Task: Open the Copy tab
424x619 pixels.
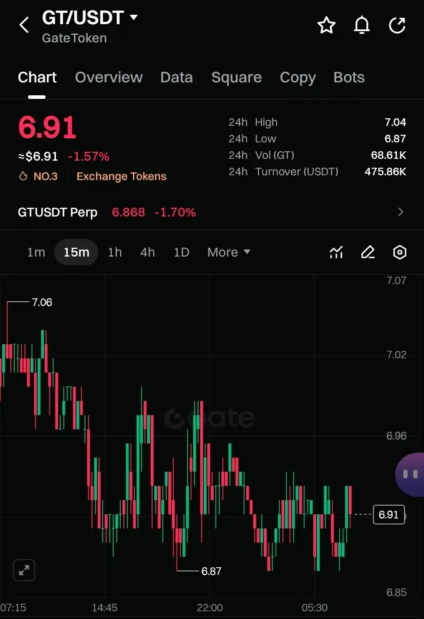Action: point(297,78)
